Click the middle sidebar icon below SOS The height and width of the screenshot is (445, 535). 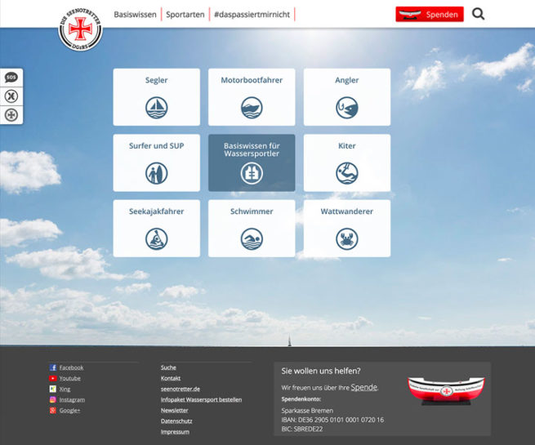click(11, 96)
